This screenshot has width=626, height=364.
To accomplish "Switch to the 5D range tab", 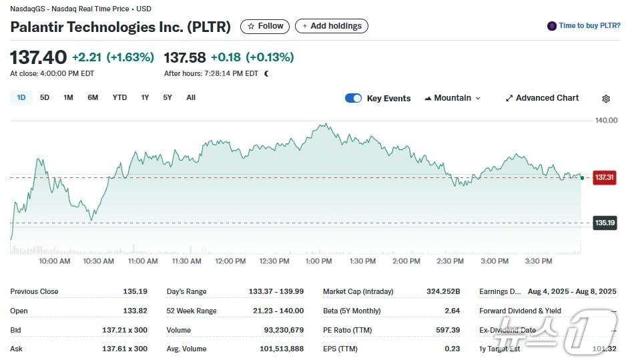I will coord(45,97).
